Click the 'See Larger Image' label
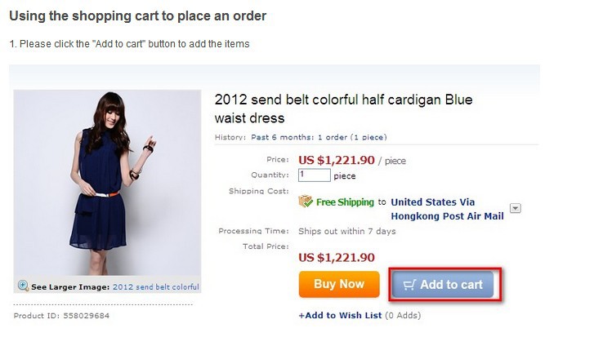The image size is (612, 337). (69, 287)
